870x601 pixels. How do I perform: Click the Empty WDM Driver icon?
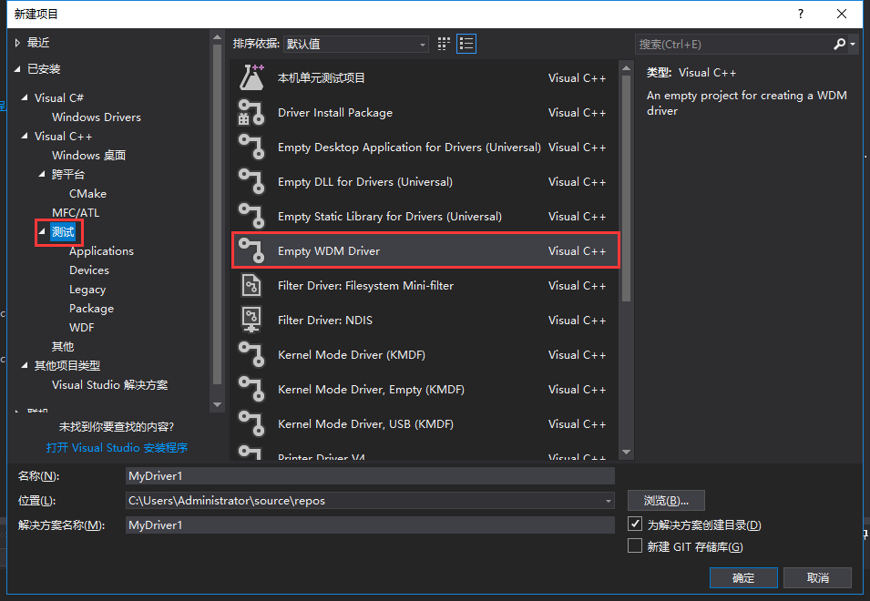[251, 250]
